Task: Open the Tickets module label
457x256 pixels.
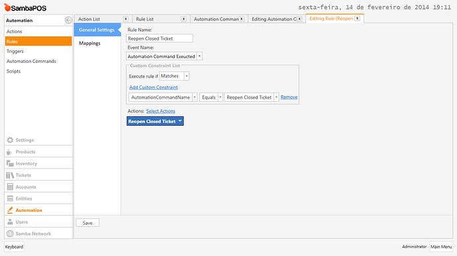Action: coord(23,175)
